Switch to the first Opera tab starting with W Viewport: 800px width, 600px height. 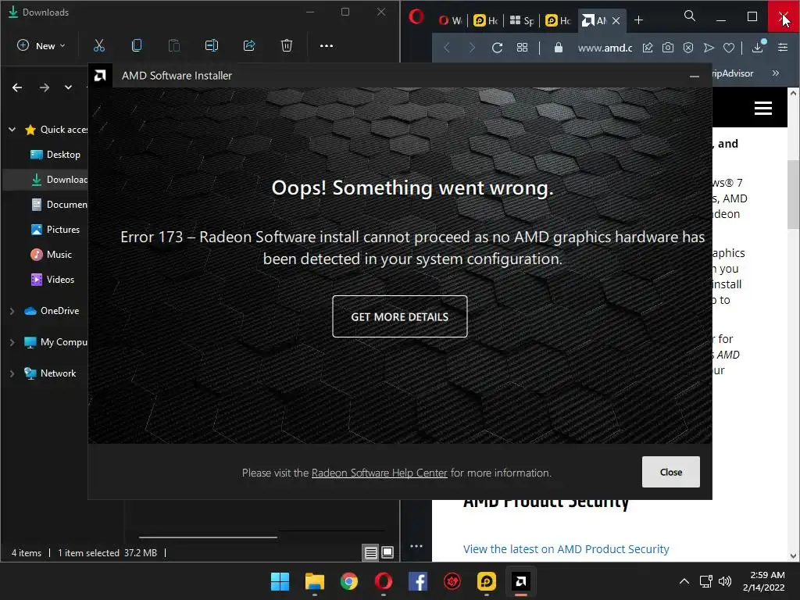[x=451, y=20]
